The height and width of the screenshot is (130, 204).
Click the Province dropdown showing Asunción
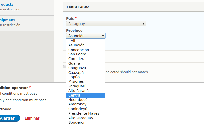click(86, 36)
